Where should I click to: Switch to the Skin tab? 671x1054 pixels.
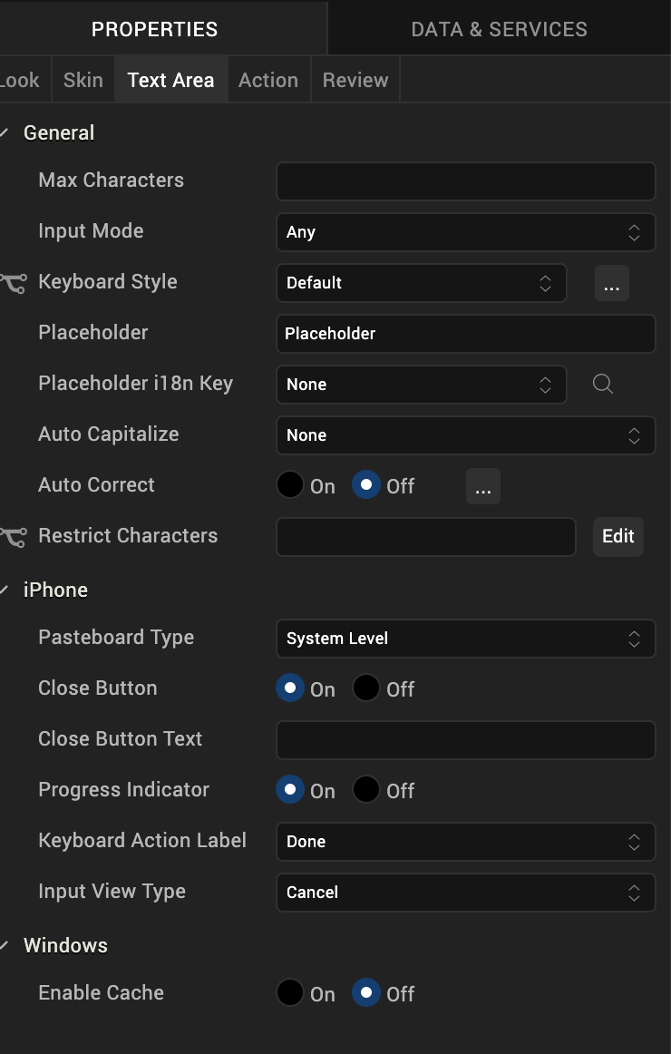(x=83, y=80)
